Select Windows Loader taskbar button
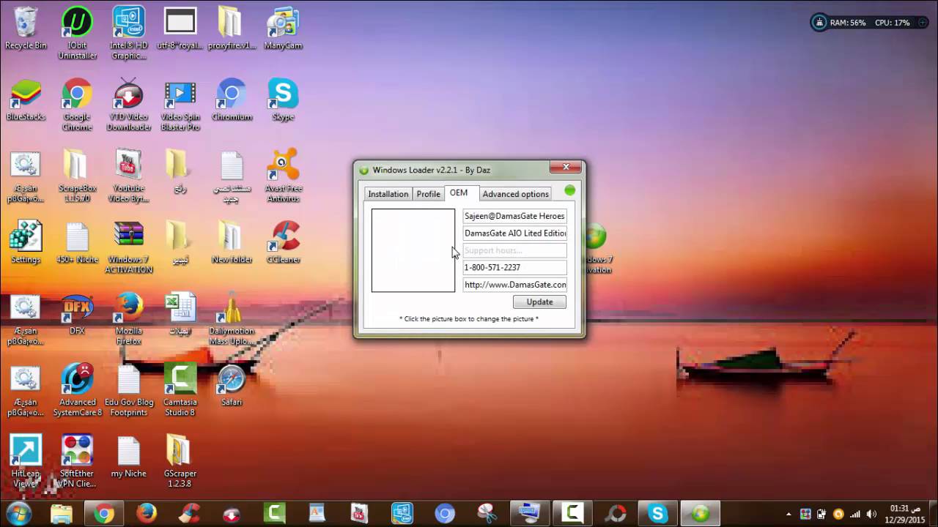938x527 pixels. tap(700, 513)
